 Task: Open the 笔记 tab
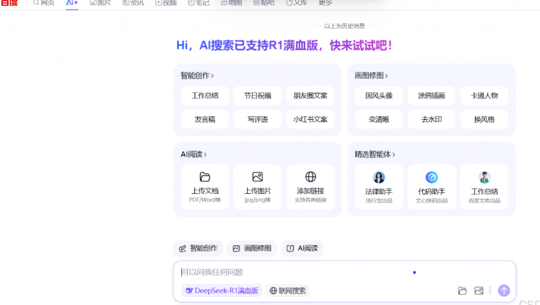(x=198, y=3)
